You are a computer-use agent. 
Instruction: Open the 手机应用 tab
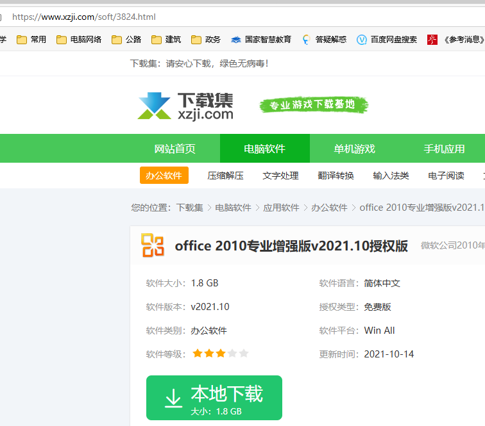click(x=444, y=149)
